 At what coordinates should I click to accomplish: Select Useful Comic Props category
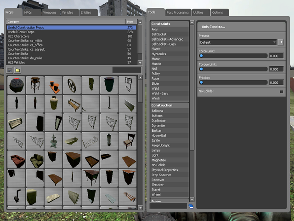tap(72, 32)
